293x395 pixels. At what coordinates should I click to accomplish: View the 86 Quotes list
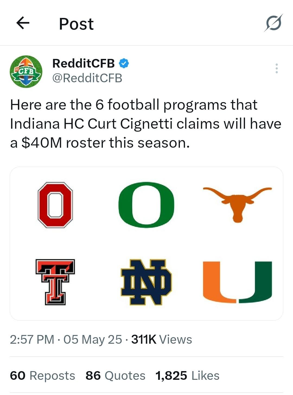pos(115,376)
